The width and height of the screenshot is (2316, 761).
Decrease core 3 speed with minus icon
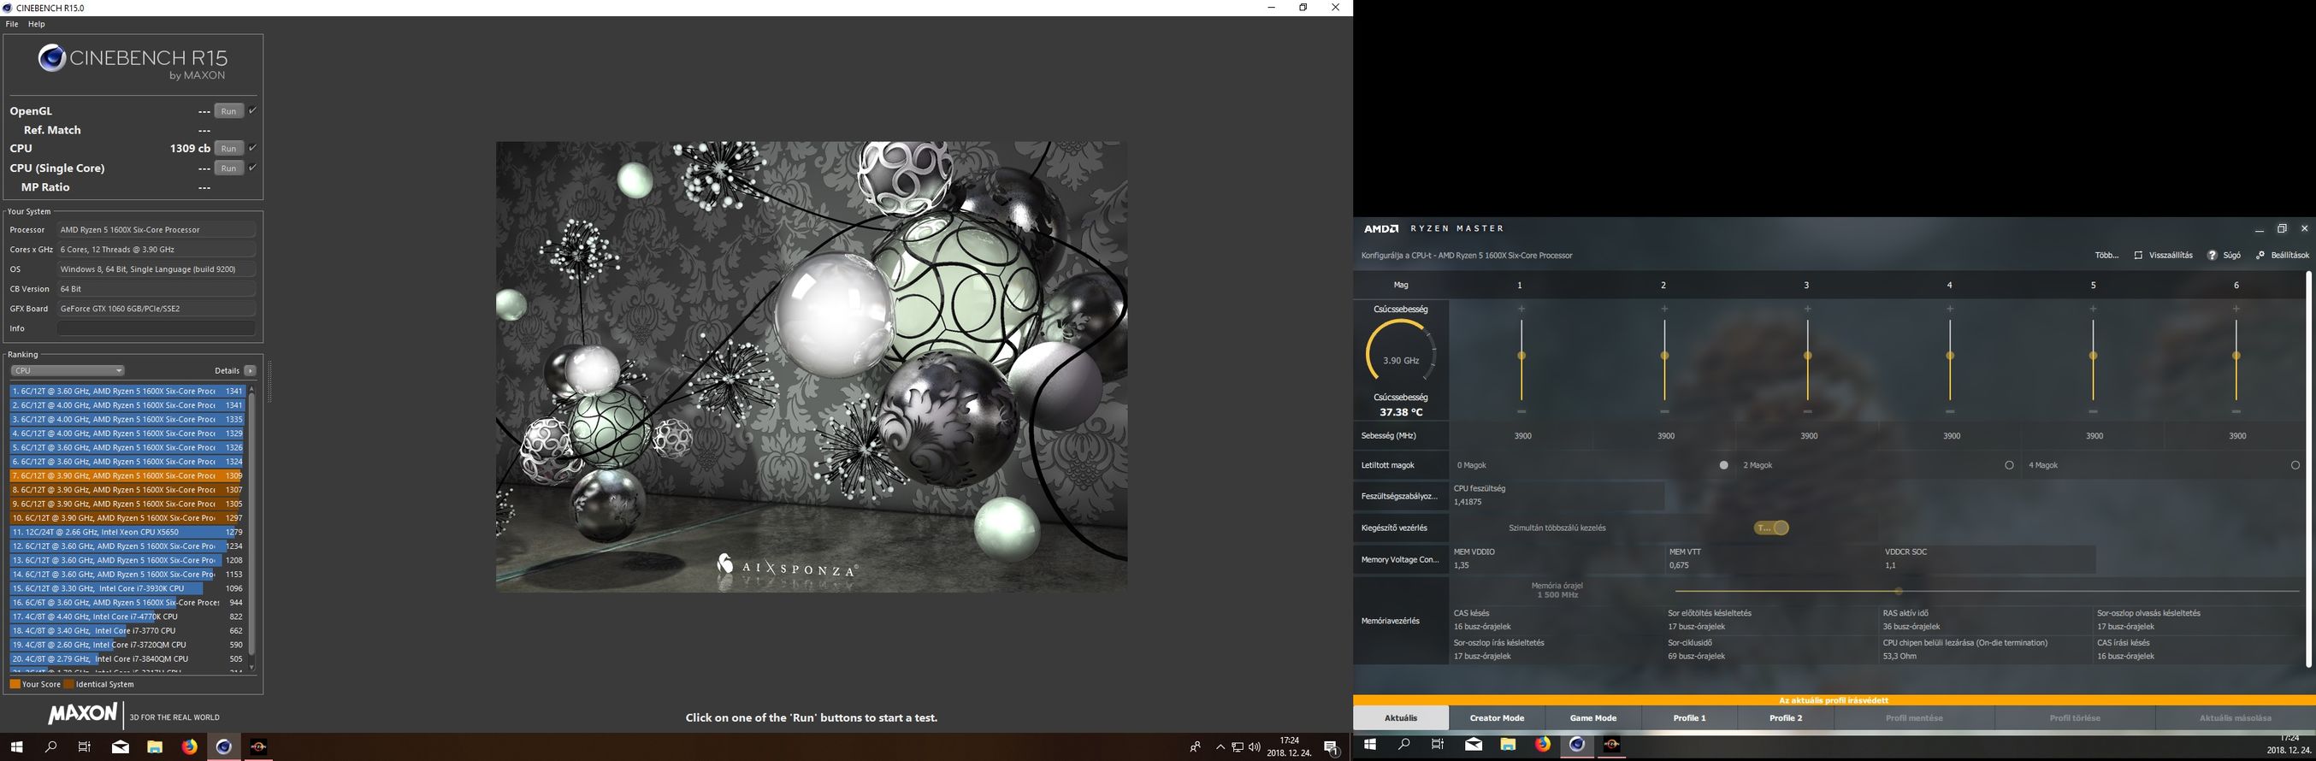tap(1807, 411)
